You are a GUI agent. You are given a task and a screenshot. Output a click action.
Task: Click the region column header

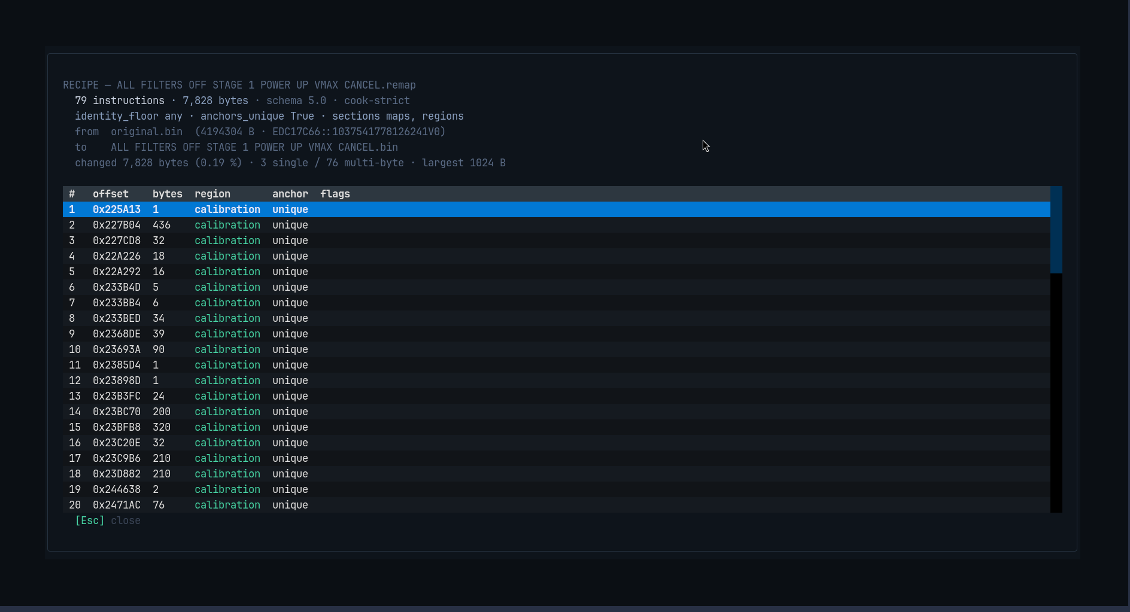pos(212,194)
